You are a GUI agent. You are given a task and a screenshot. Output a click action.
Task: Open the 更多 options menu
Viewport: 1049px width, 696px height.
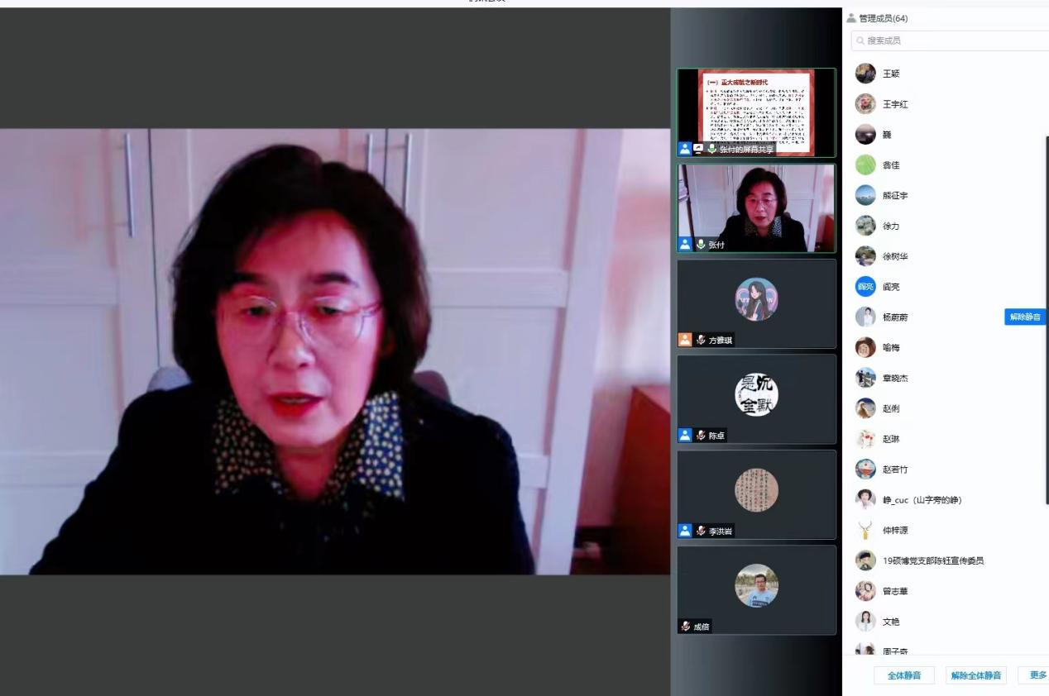(x=1037, y=675)
